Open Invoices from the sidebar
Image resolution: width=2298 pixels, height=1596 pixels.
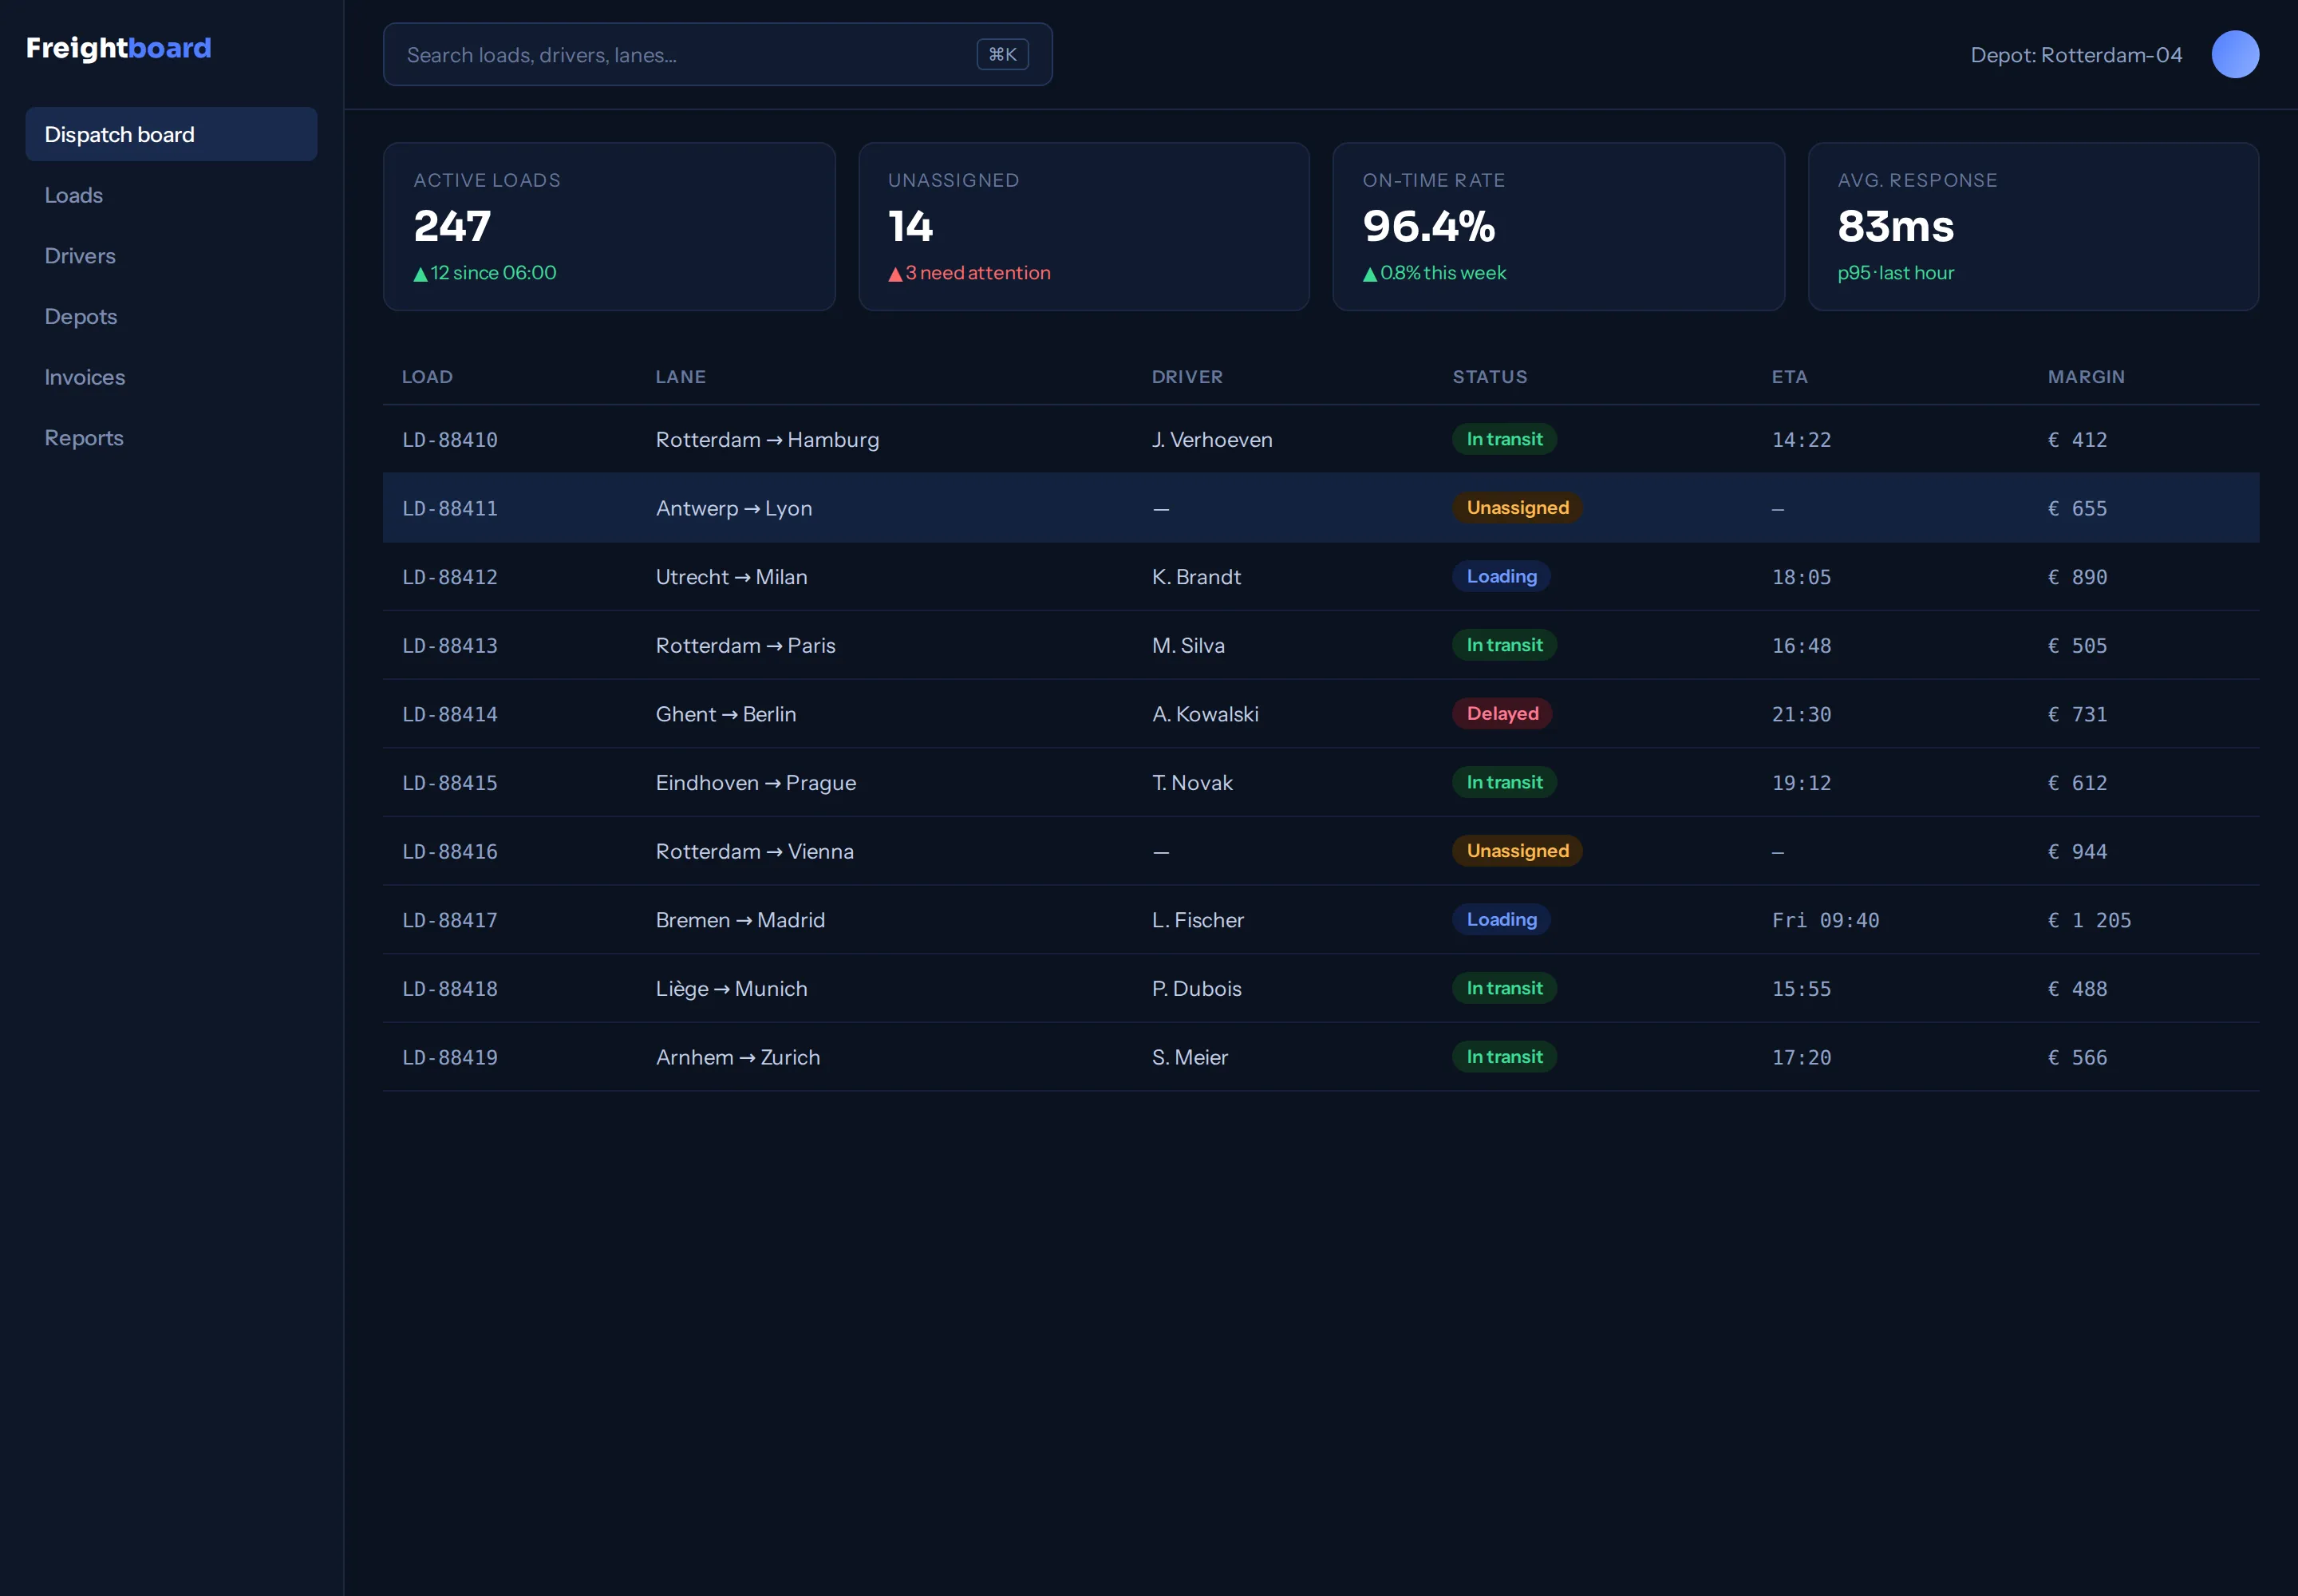tap(171, 377)
